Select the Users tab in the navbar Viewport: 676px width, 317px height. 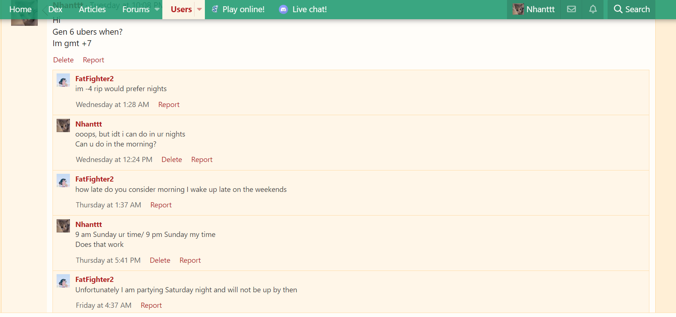tap(181, 9)
